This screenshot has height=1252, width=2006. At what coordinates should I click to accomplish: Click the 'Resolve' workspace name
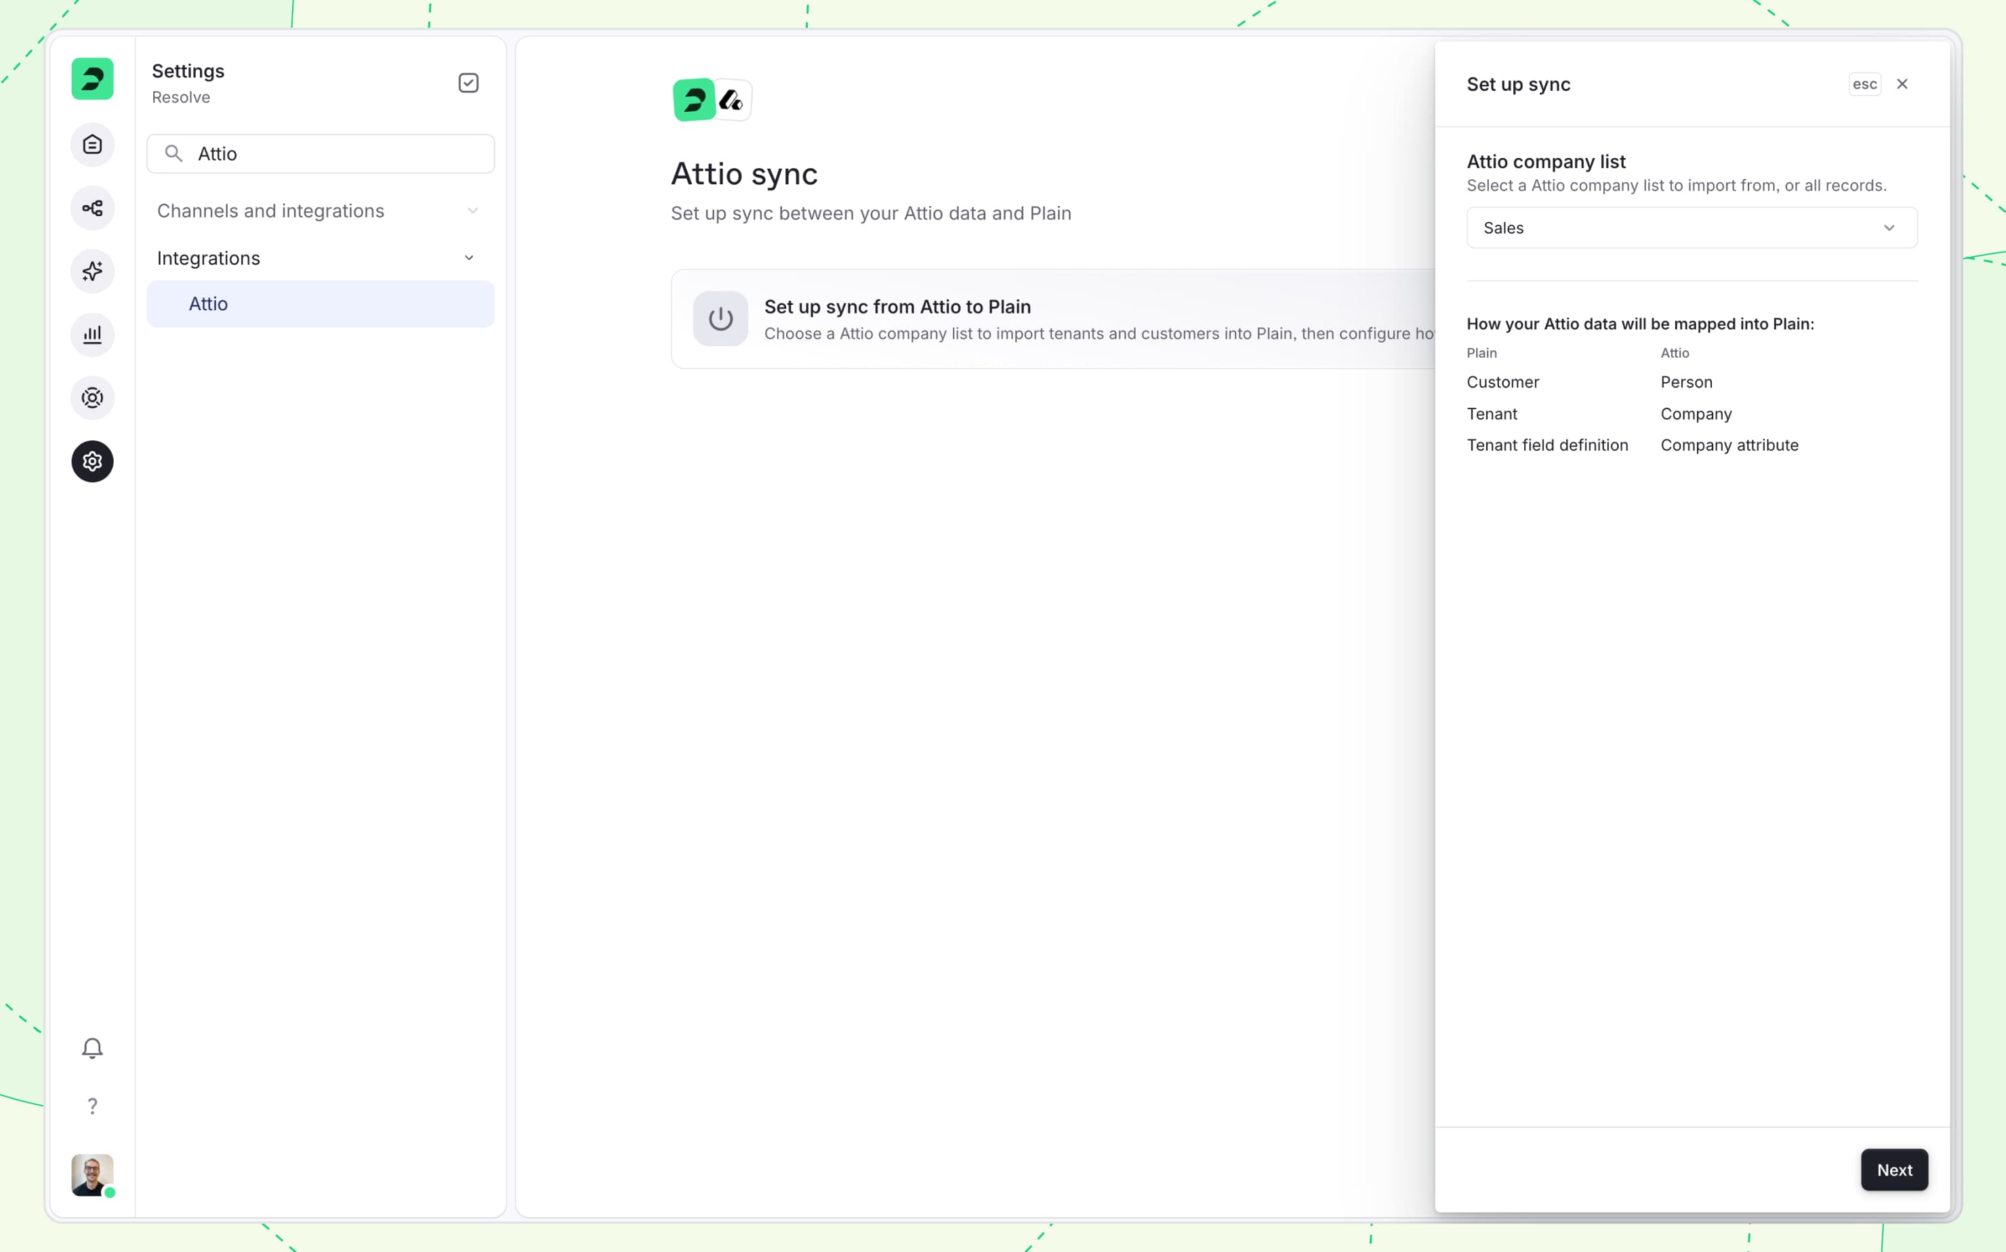pyautogui.click(x=180, y=97)
